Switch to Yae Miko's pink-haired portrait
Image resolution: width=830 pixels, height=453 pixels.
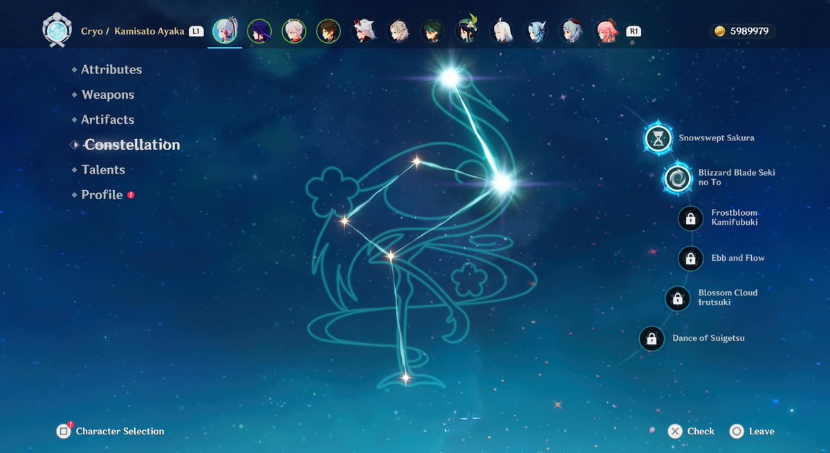pyautogui.click(x=607, y=31)
